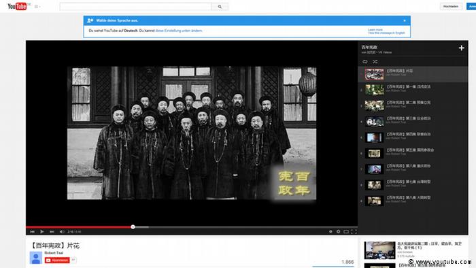Click the red Abonnieren subscribe button
Screen dimensions: 476x268
pos(57,260)
